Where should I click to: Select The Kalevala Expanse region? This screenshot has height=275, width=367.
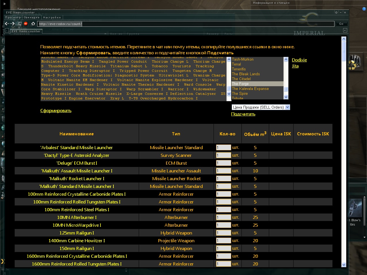point(257,89)
